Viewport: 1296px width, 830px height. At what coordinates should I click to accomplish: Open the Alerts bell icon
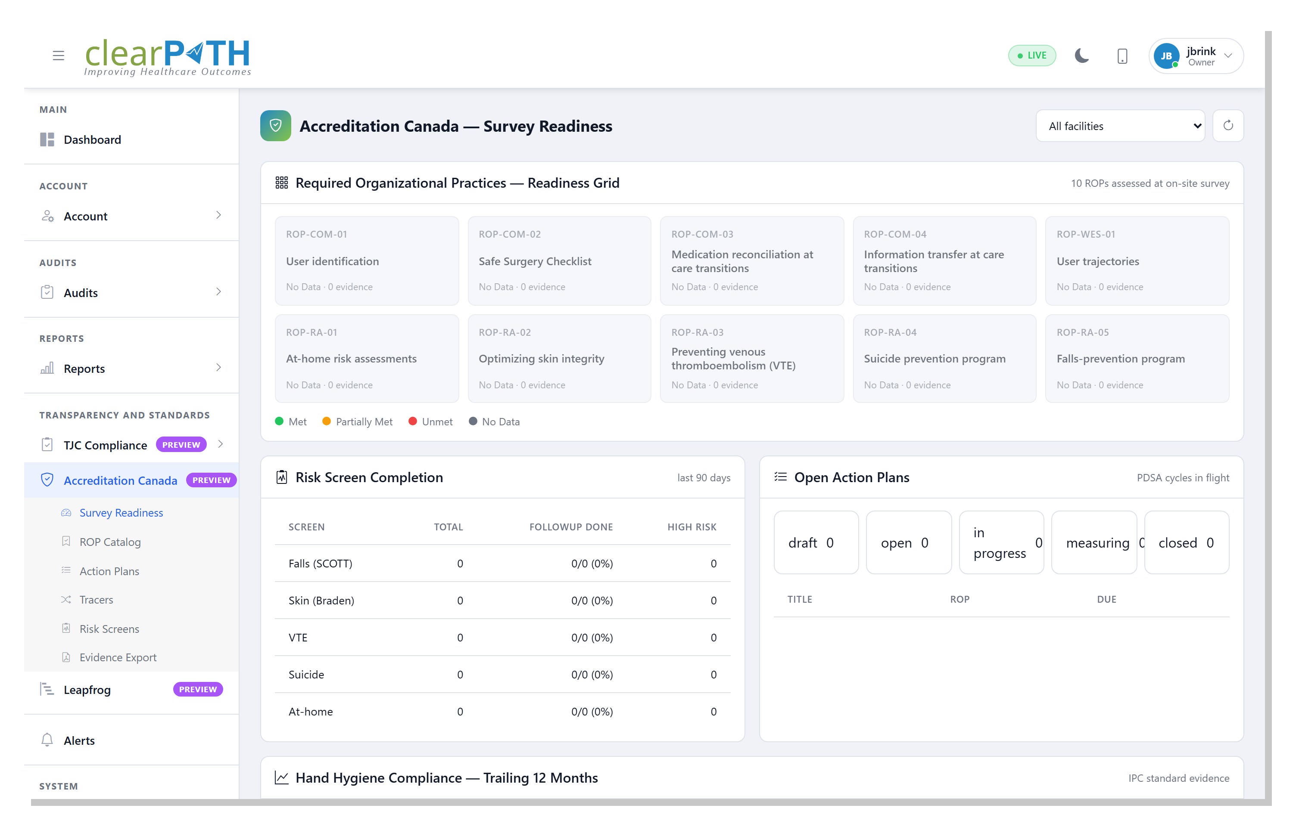[x=47, y=740]
